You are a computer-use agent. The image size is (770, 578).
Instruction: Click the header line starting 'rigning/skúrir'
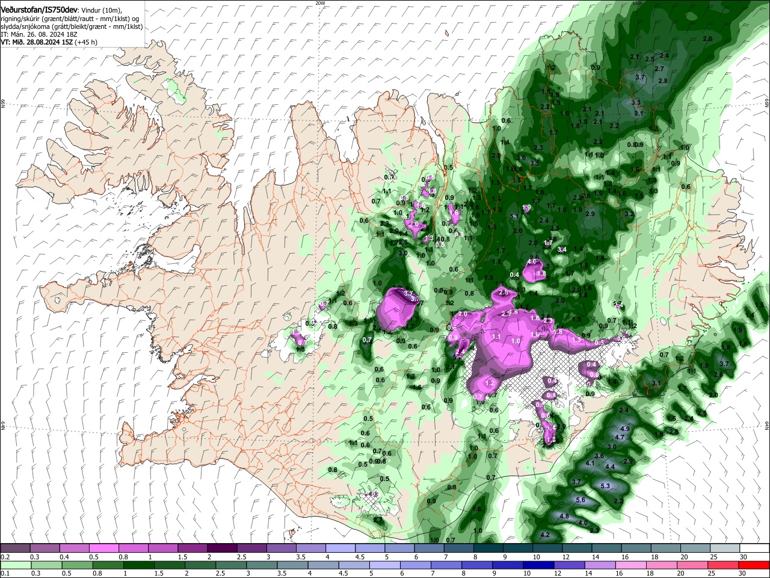point(69,19)
